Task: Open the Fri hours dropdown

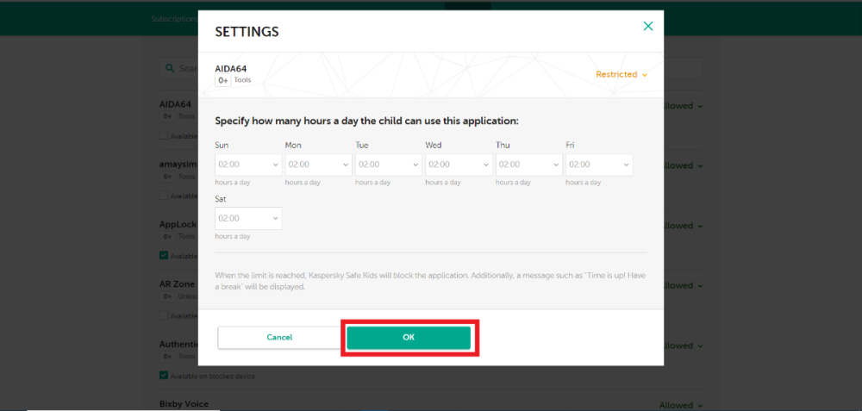Action: point(599,165)
